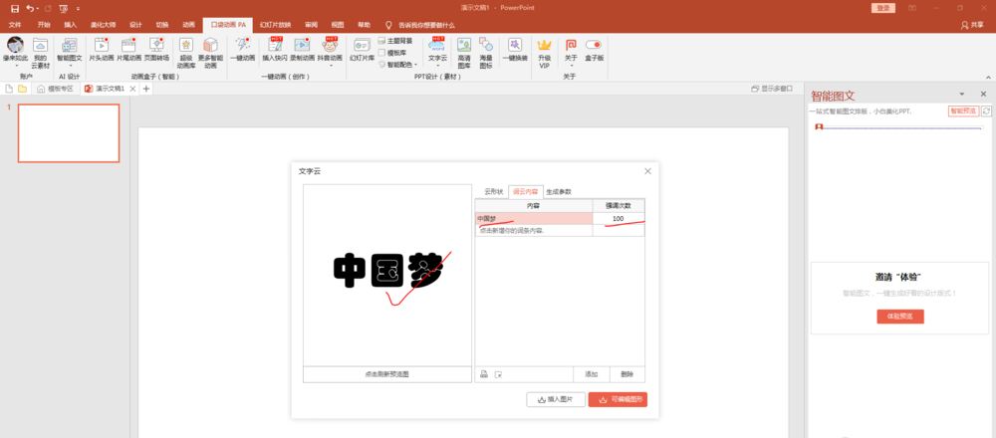Open the 幻灯片库 slide library
Viewport: 996px width, 438px height.
[362, 49]
